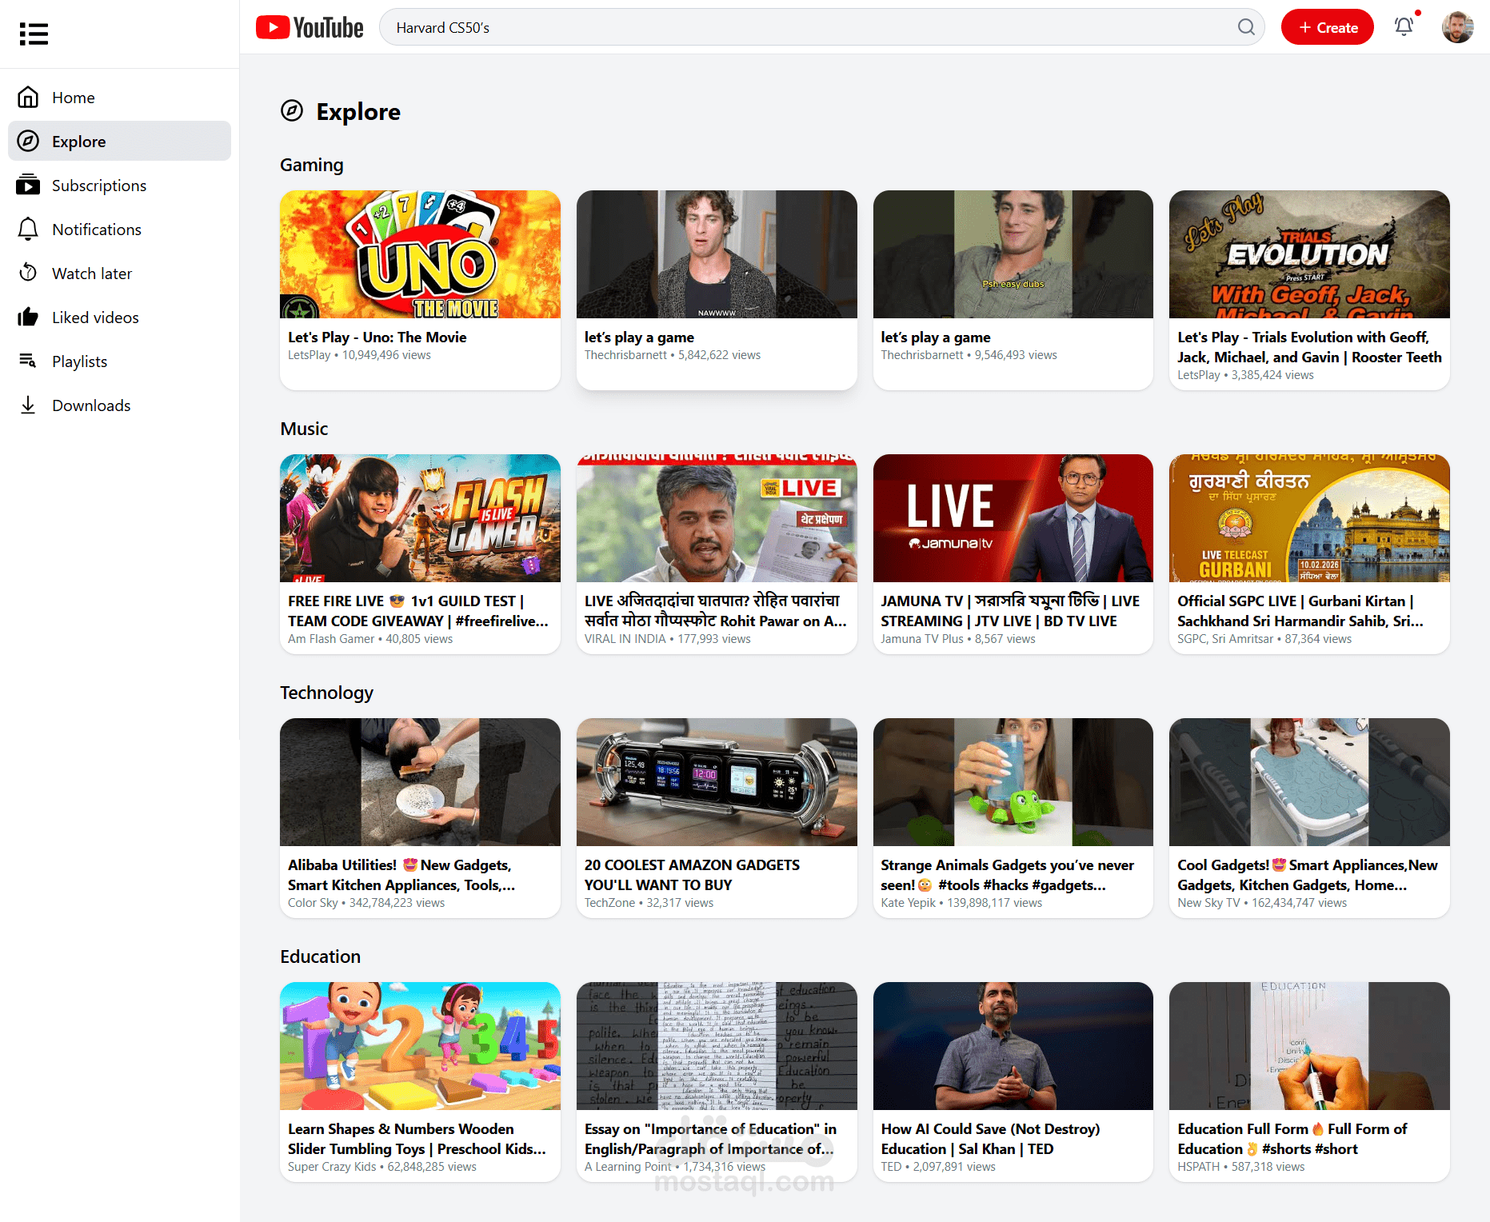Click the Playlists icon
1490x1222 pixels.
click(x=28, y=361)
